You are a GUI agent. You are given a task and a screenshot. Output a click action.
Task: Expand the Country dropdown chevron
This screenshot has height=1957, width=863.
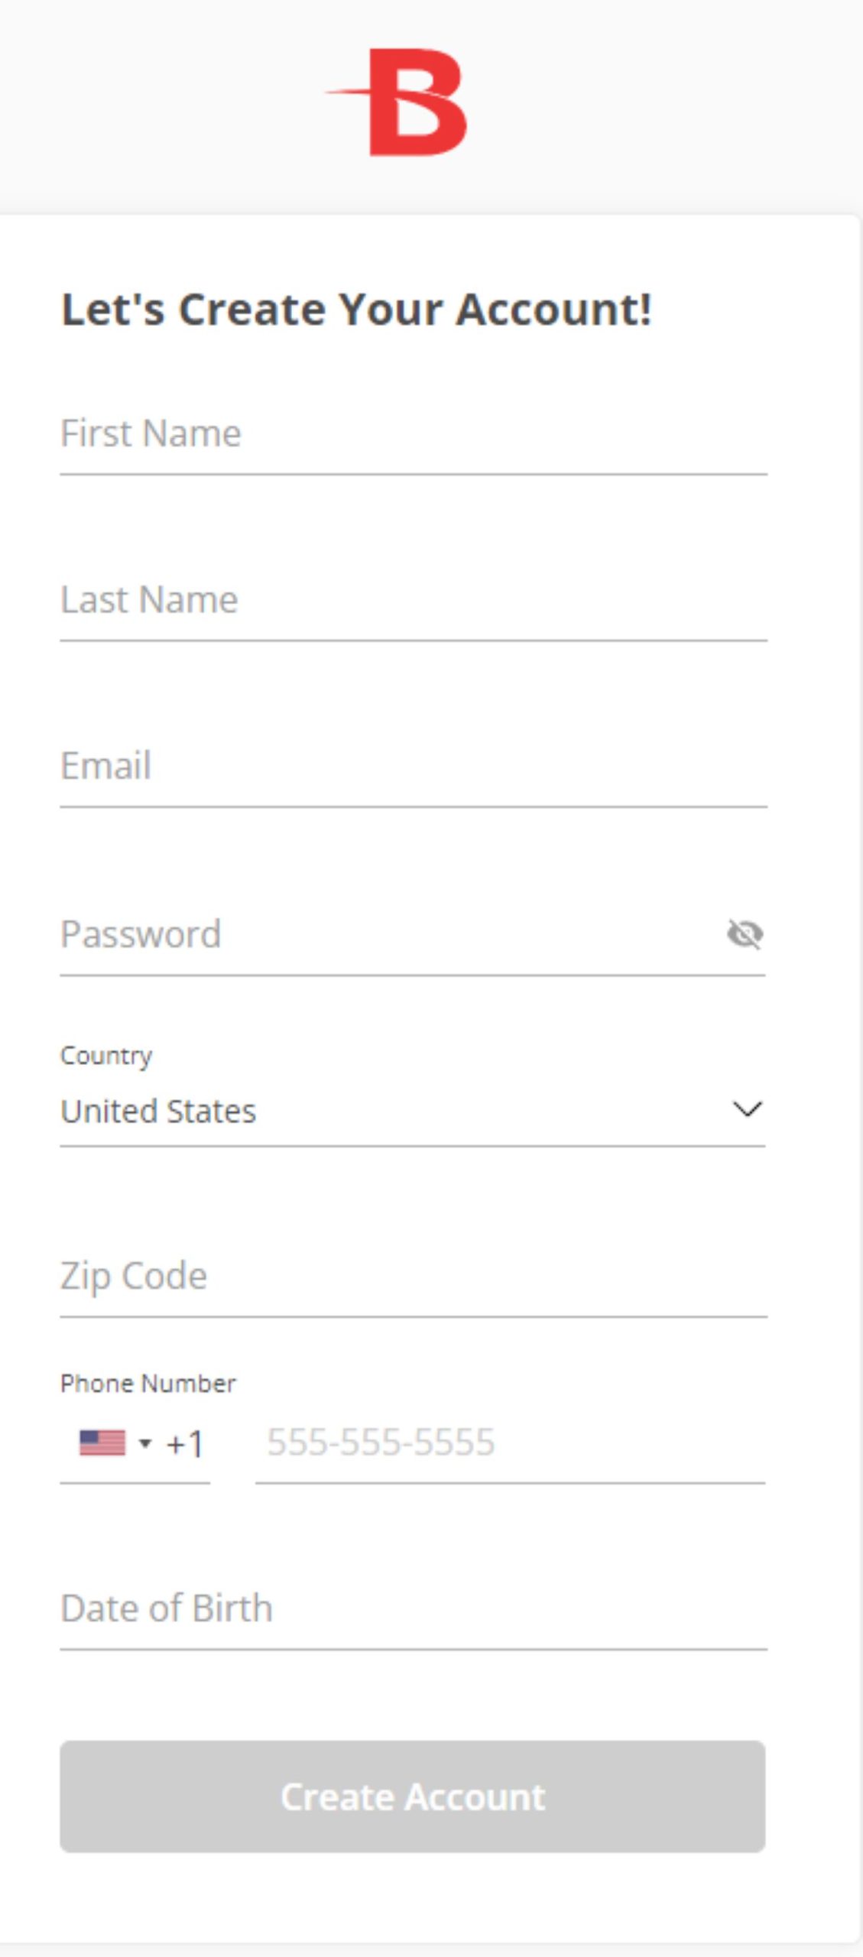(x=747, y=1109)
